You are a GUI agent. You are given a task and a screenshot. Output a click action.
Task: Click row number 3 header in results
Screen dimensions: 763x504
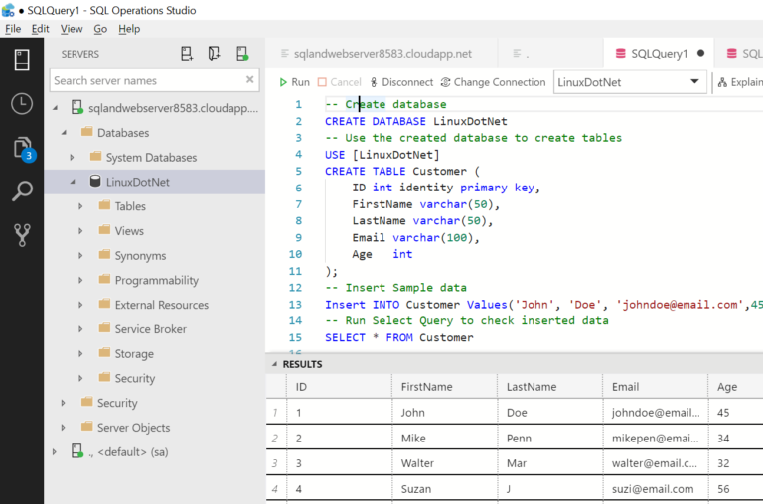(275, 463)
